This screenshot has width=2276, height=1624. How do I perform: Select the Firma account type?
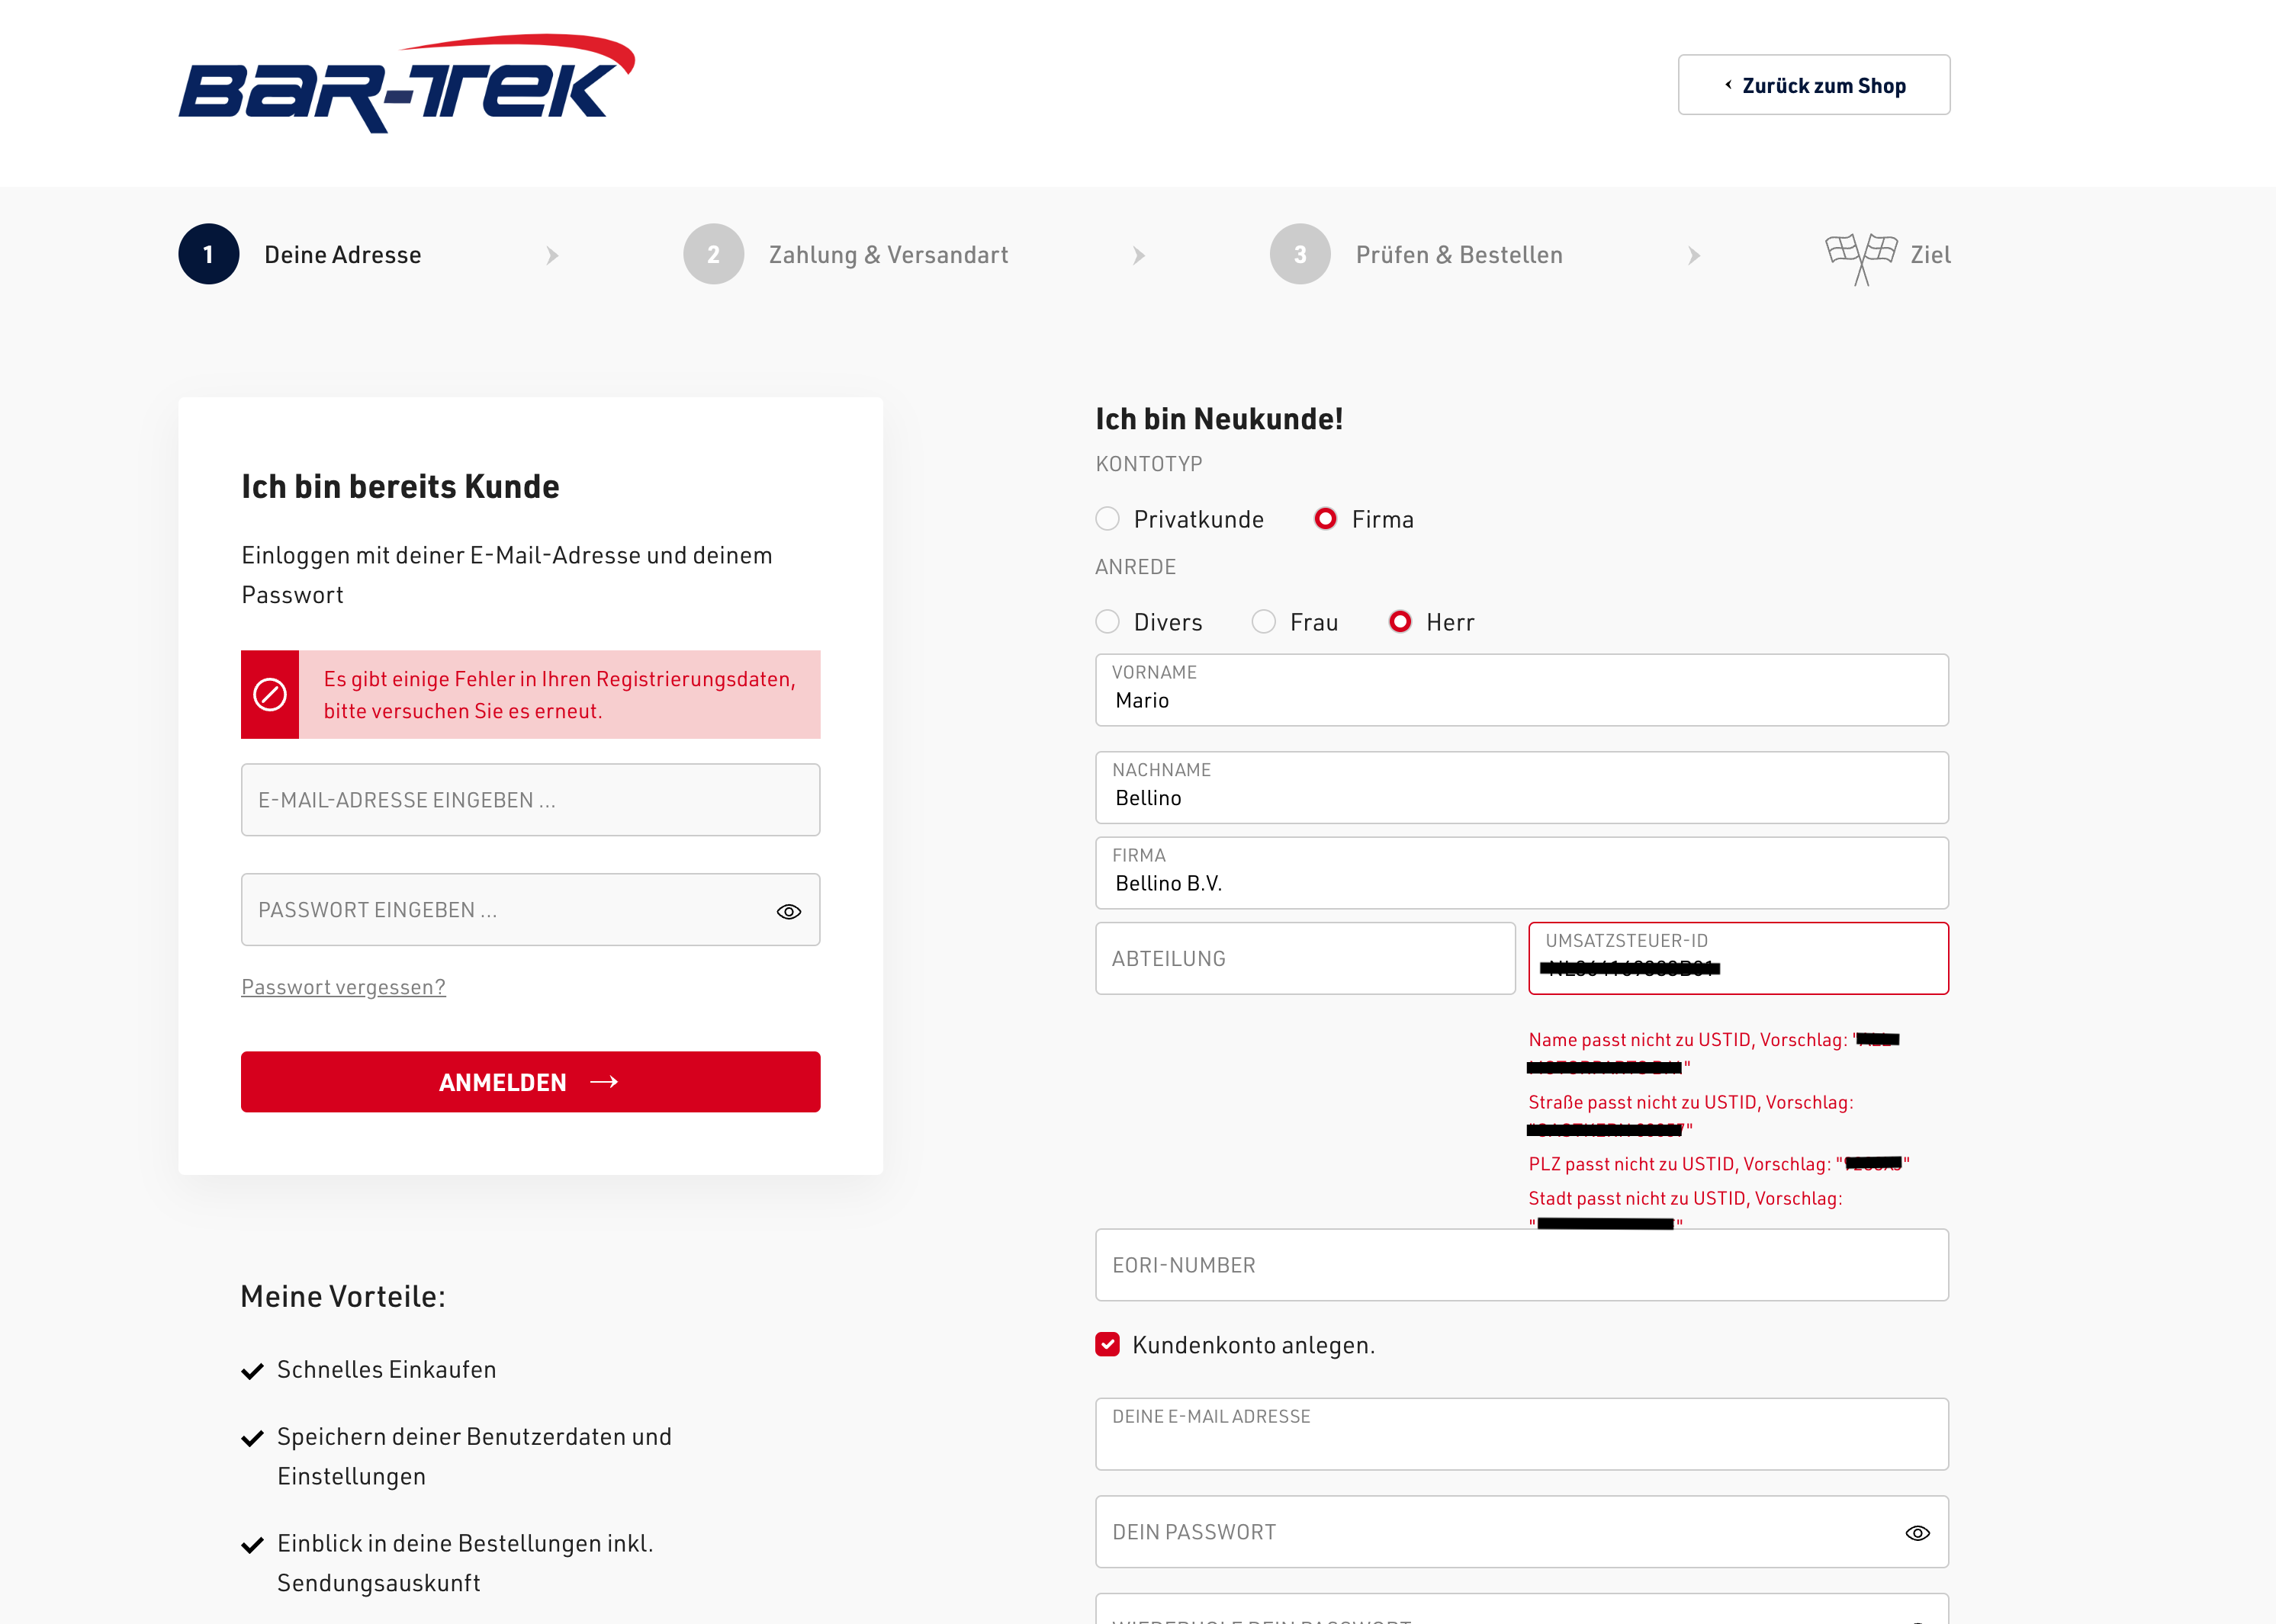pos(1325,519)
